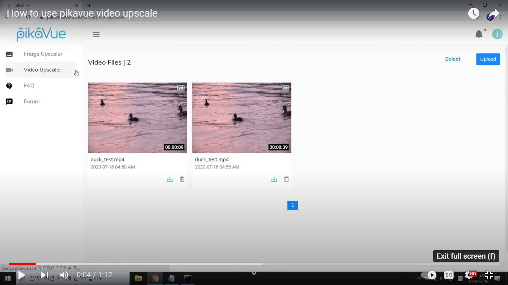Go to Image Upscaler in the sidebar
The height and width of the screenshot is (285, 508).
(43, 54)
